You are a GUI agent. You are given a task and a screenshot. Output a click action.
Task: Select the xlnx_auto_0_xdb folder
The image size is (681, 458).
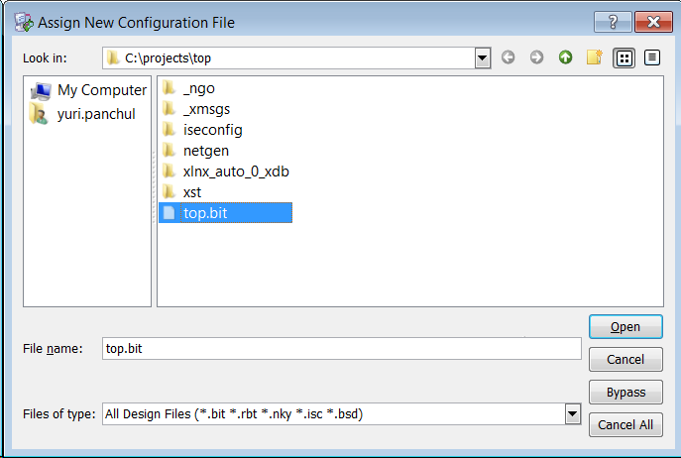235,172
